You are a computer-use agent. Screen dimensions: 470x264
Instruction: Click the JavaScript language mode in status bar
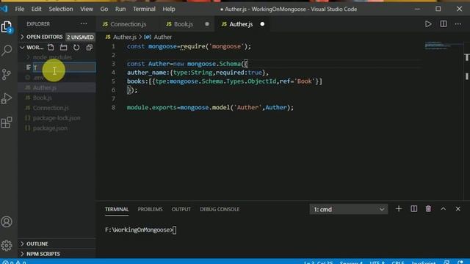[423, 263]
